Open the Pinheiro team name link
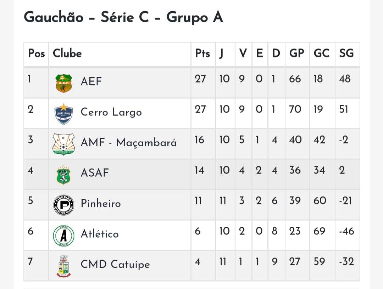 point(101,204)
